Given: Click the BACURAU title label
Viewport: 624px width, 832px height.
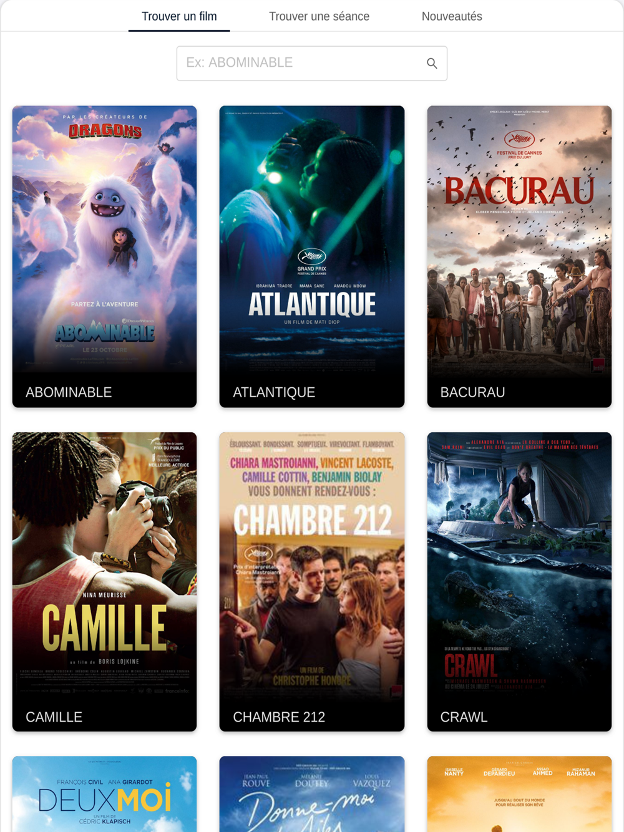Looking at the screenshot, I should click(x=472, y=392).
